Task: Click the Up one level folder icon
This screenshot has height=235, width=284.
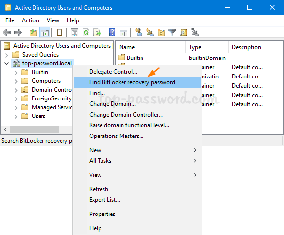Action: tap(33, 33)
